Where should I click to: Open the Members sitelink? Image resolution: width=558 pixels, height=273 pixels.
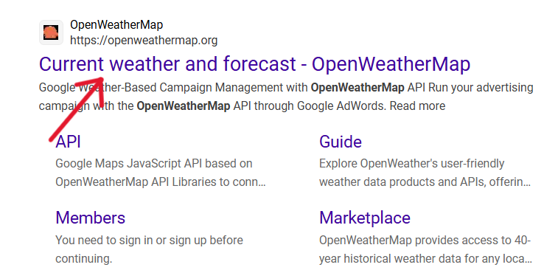(91, 218)
